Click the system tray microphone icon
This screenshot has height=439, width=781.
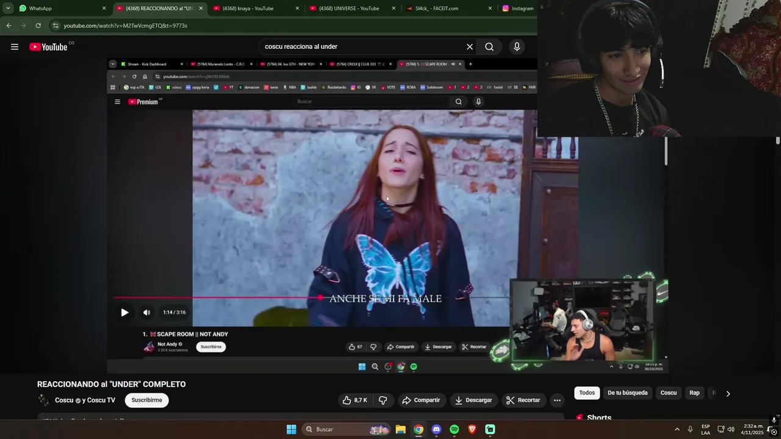[x=690, y=429]
